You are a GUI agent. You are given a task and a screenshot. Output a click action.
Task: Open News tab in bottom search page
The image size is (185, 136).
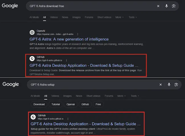click(x=79, y=96)
